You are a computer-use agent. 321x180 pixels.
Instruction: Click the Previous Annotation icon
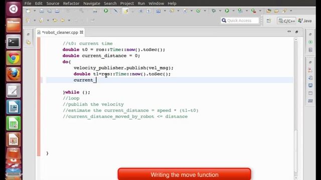41,20
